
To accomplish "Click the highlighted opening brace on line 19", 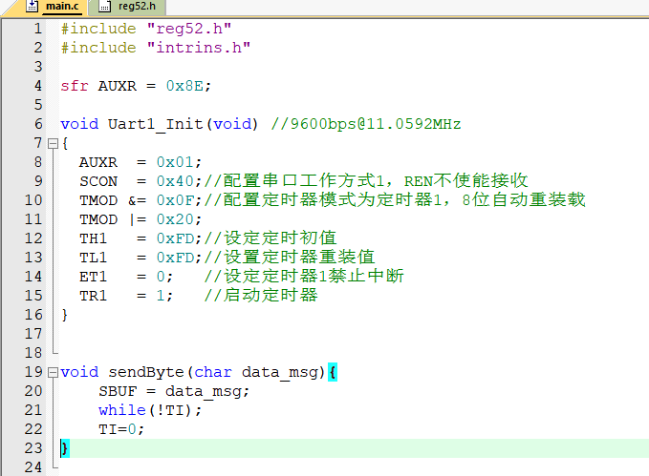I will (333, 372).
